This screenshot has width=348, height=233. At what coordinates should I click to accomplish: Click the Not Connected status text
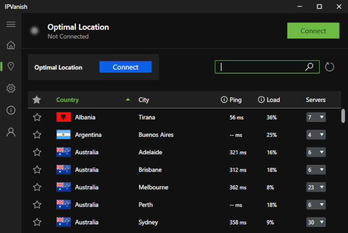[x=68, y=36]
